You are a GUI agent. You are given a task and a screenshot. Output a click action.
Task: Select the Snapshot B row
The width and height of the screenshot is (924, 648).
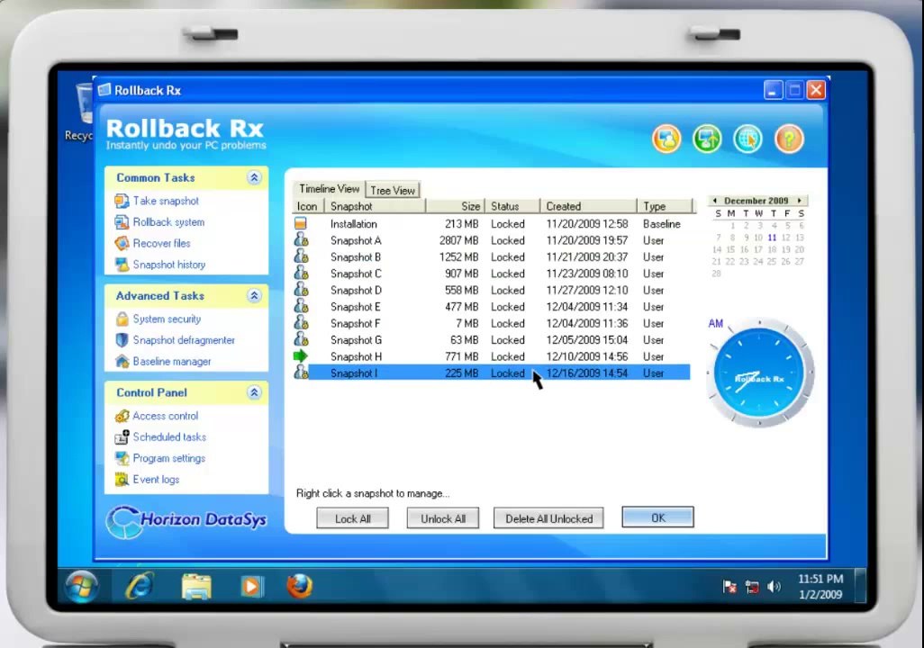click(492, 256)
